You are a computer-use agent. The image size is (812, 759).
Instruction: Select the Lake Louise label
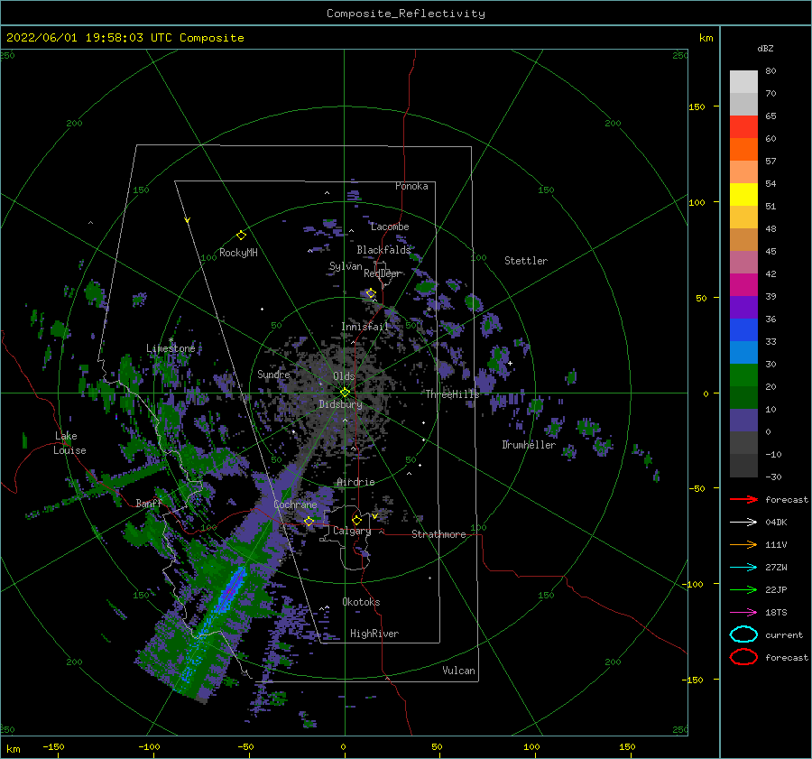click(x=69, y=443)
